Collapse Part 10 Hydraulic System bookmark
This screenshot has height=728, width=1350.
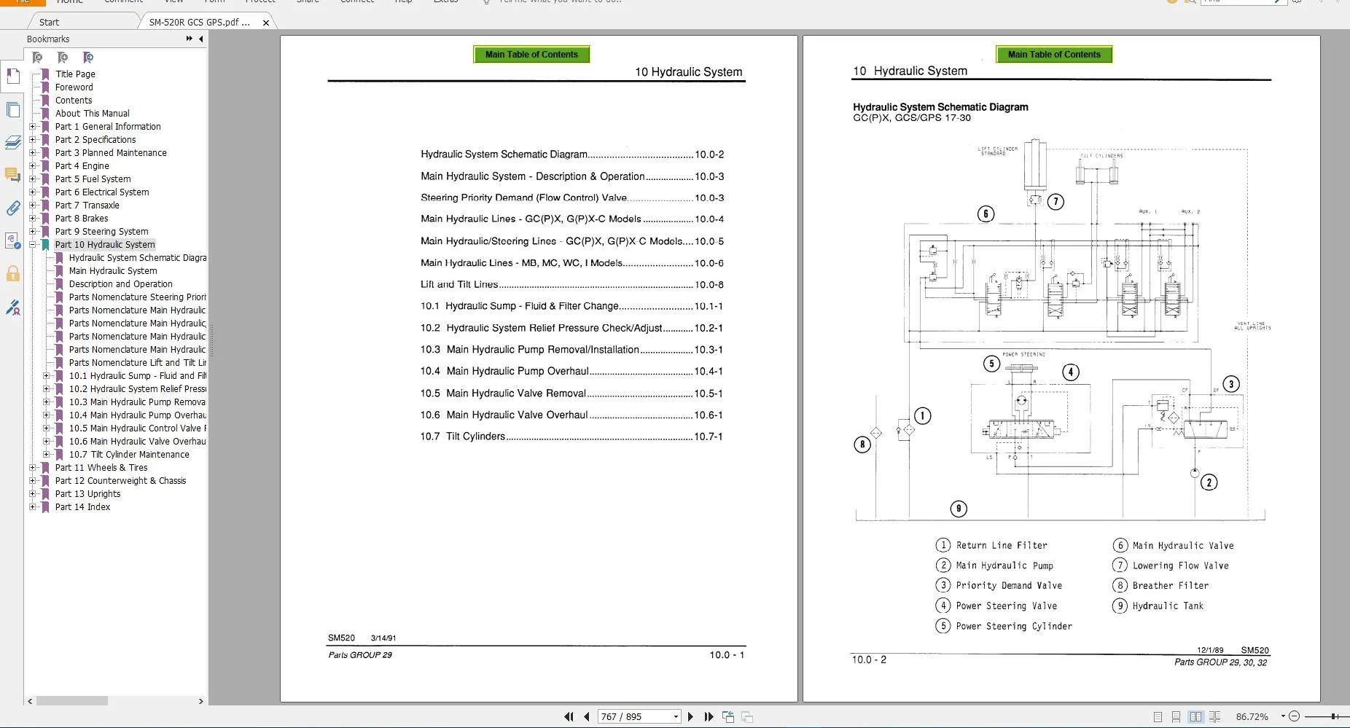tap(32, 245)
